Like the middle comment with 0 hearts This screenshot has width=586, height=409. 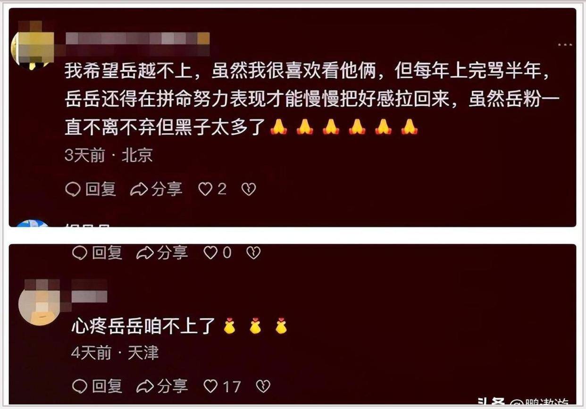(218, 253)
